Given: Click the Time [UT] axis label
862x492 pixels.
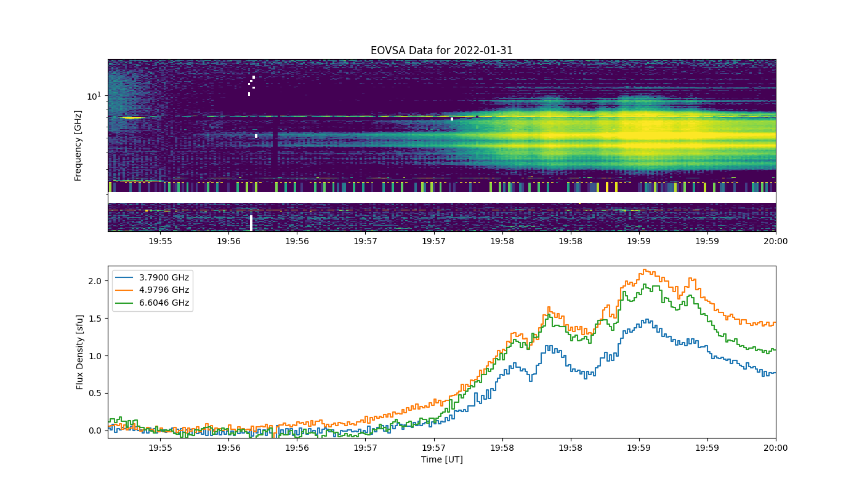Looking at the screenshot, I should 441,459.
